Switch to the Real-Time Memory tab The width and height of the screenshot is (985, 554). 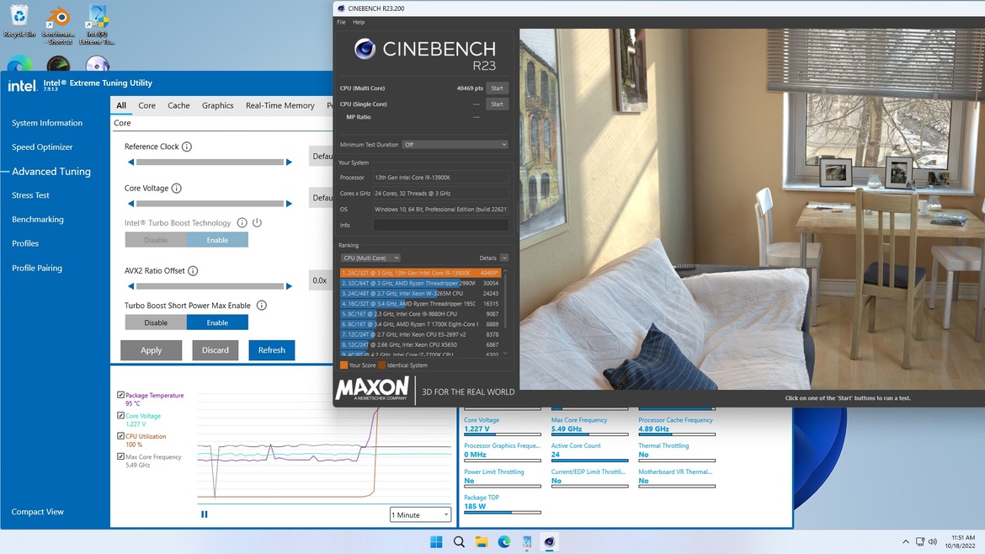coord(280,105)
